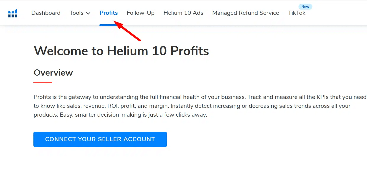Open Helium 10 Ads

(183, 13)
